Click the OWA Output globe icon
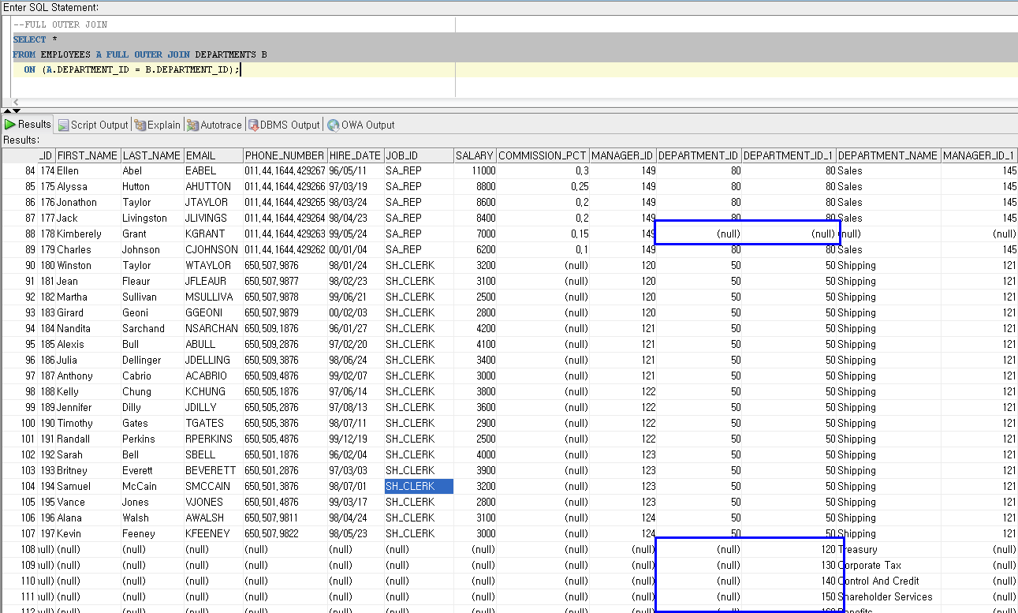 (x=334, y=125)
